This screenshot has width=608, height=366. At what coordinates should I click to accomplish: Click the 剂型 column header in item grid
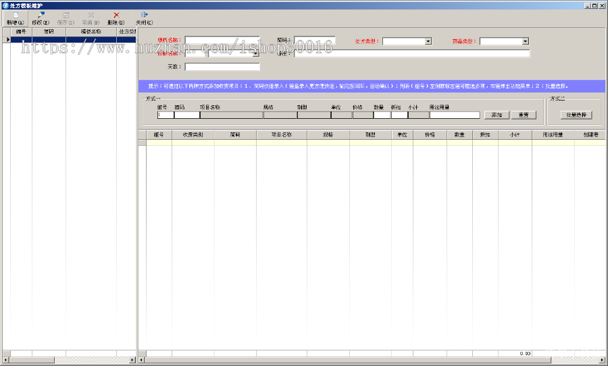click(370, 134)
